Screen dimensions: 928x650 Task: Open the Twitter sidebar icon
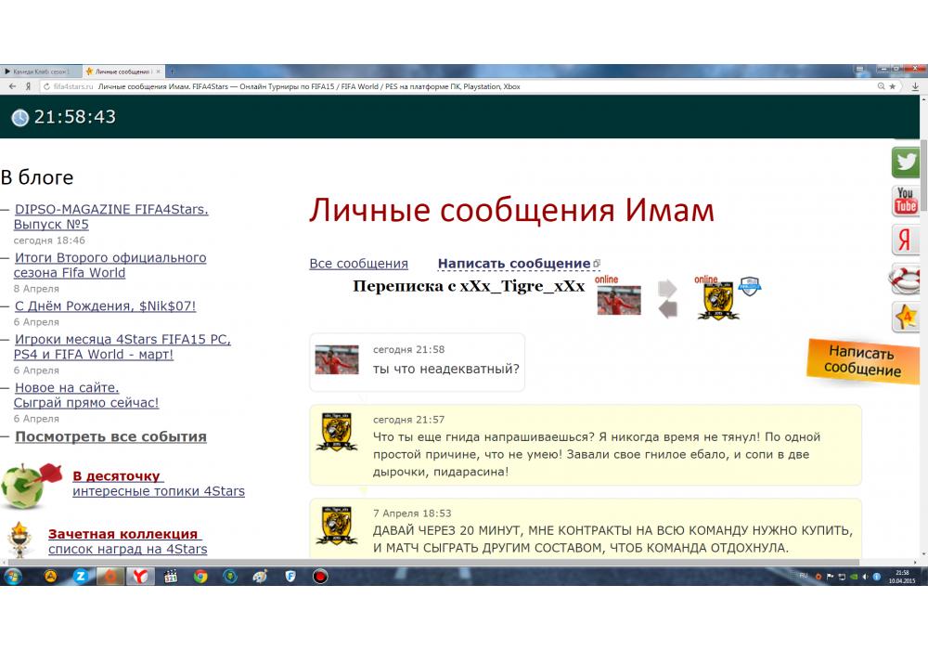tap(905, 162)
